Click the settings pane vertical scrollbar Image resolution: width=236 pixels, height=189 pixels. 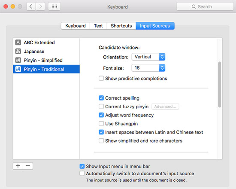click(x=220, y=84)
